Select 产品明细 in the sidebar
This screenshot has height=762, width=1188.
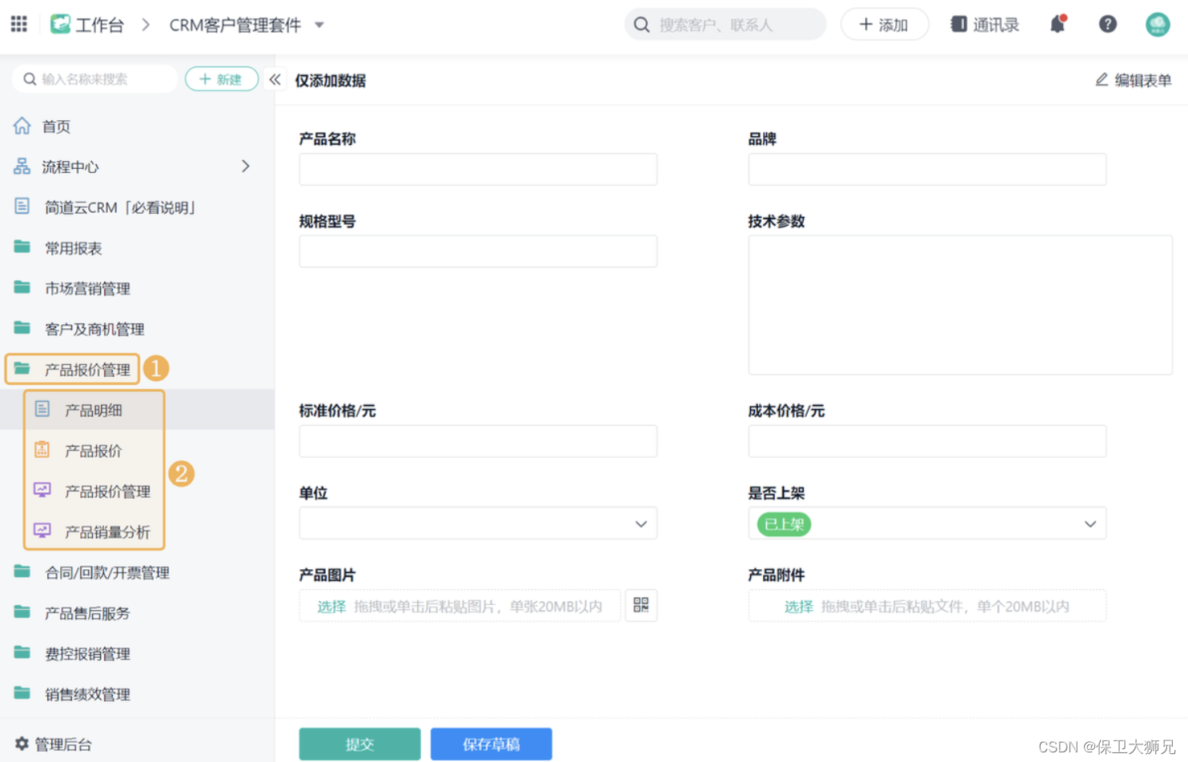(138, 410)
